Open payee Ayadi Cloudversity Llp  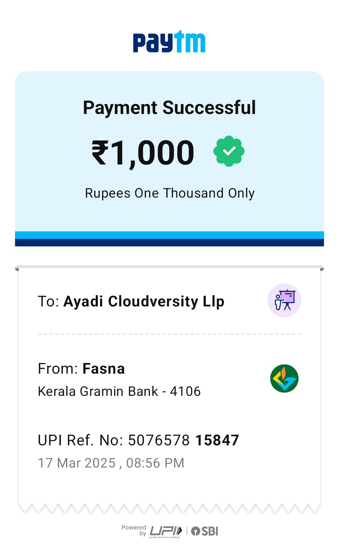(x=144, y=301)
